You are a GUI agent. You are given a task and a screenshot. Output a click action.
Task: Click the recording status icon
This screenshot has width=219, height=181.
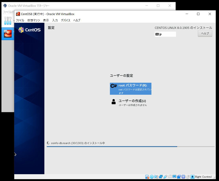coord(179,177)
